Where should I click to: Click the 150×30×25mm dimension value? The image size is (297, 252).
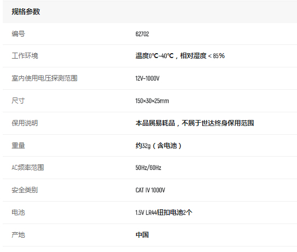pyautogui.click(x=152, y=101)
